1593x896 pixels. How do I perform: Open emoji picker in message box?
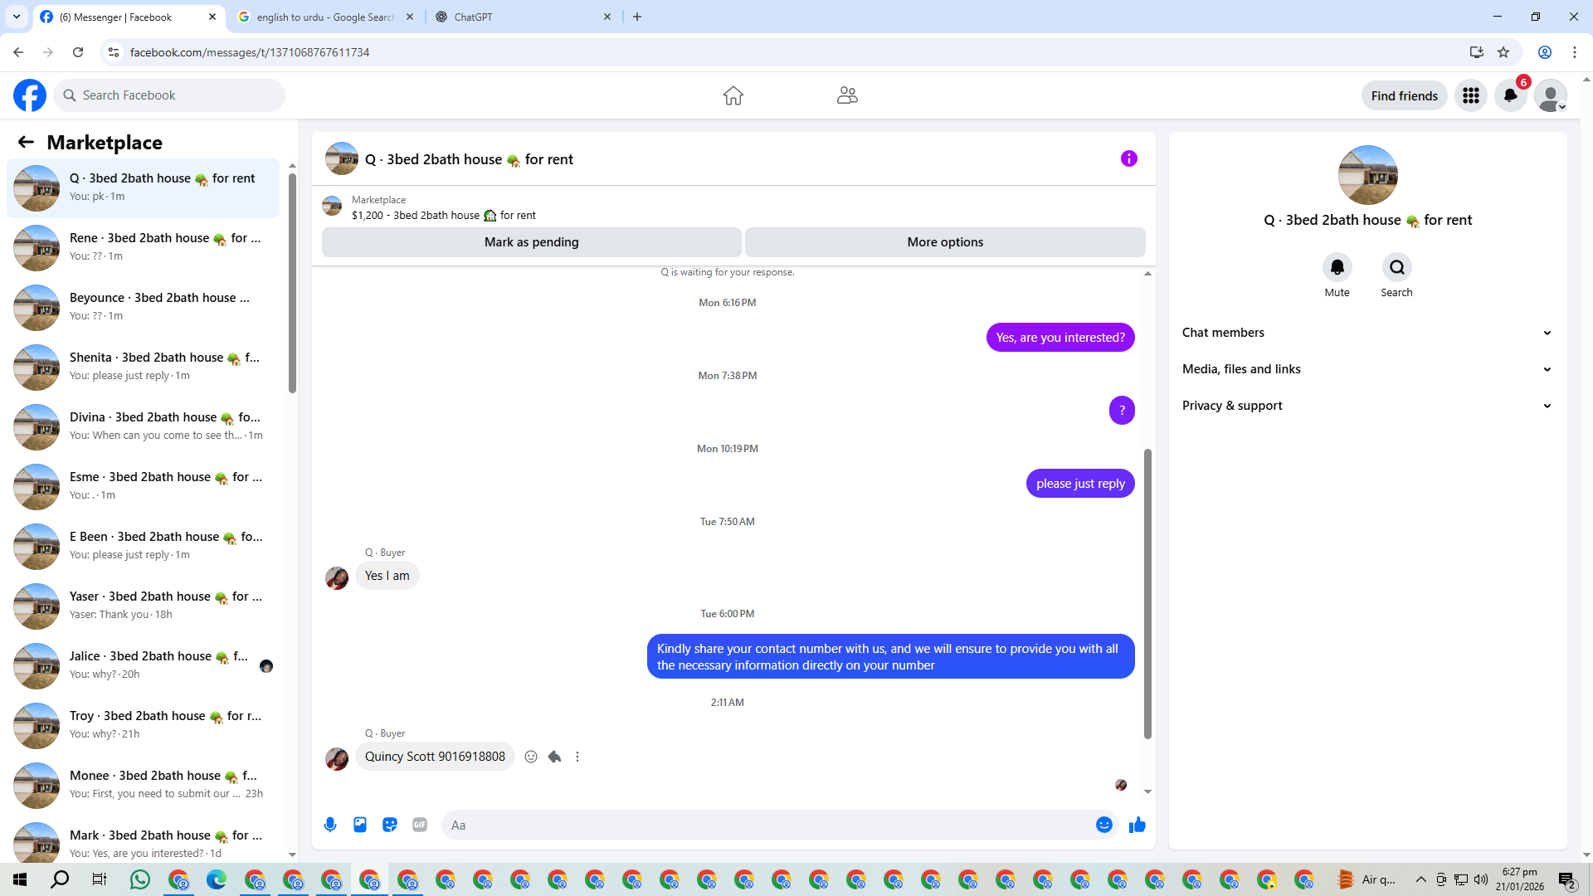1103,825
